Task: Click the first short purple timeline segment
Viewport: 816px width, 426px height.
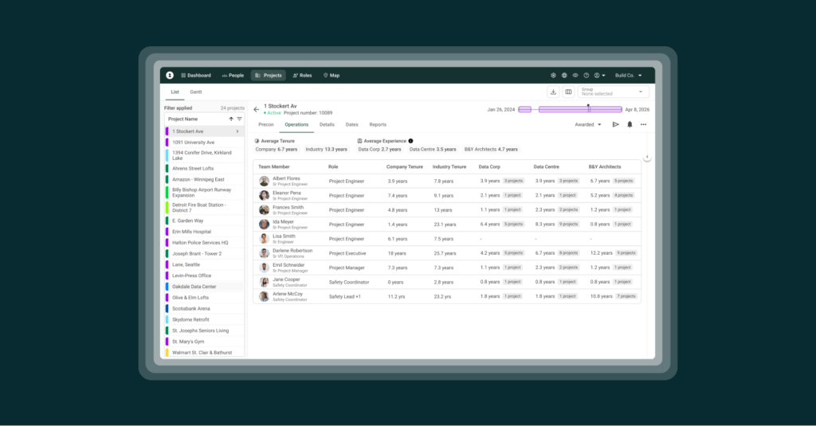Action: 524,109
